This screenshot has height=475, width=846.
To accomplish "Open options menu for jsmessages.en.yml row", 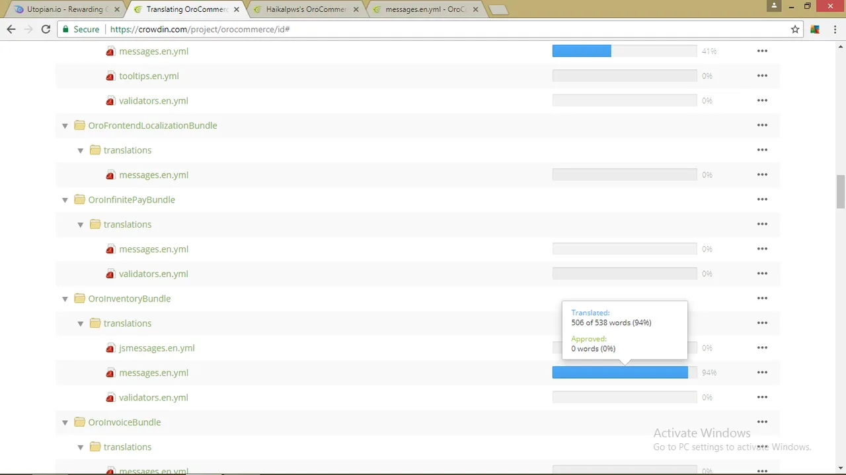I will point(762,348).
